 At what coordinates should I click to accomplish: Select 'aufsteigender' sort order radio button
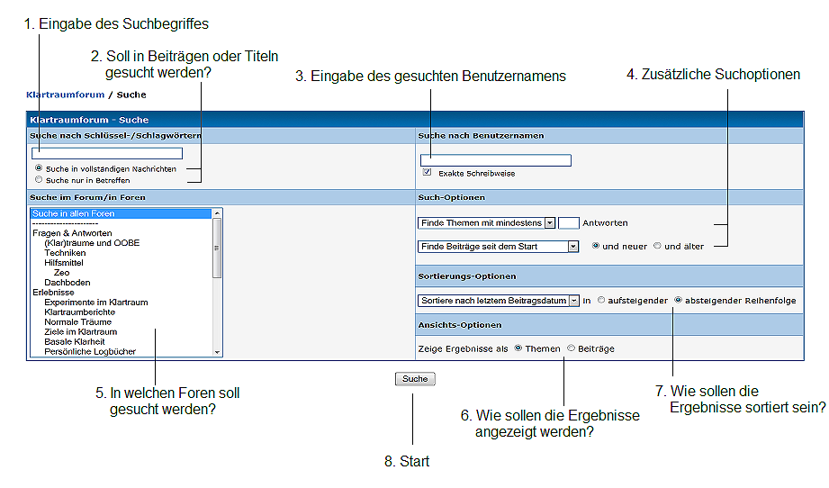600,301
